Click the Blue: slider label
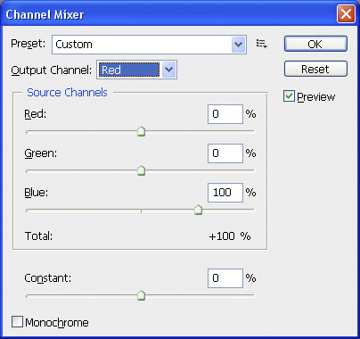Viewport: 360px width, 339px height. click(x=37, y=193)
